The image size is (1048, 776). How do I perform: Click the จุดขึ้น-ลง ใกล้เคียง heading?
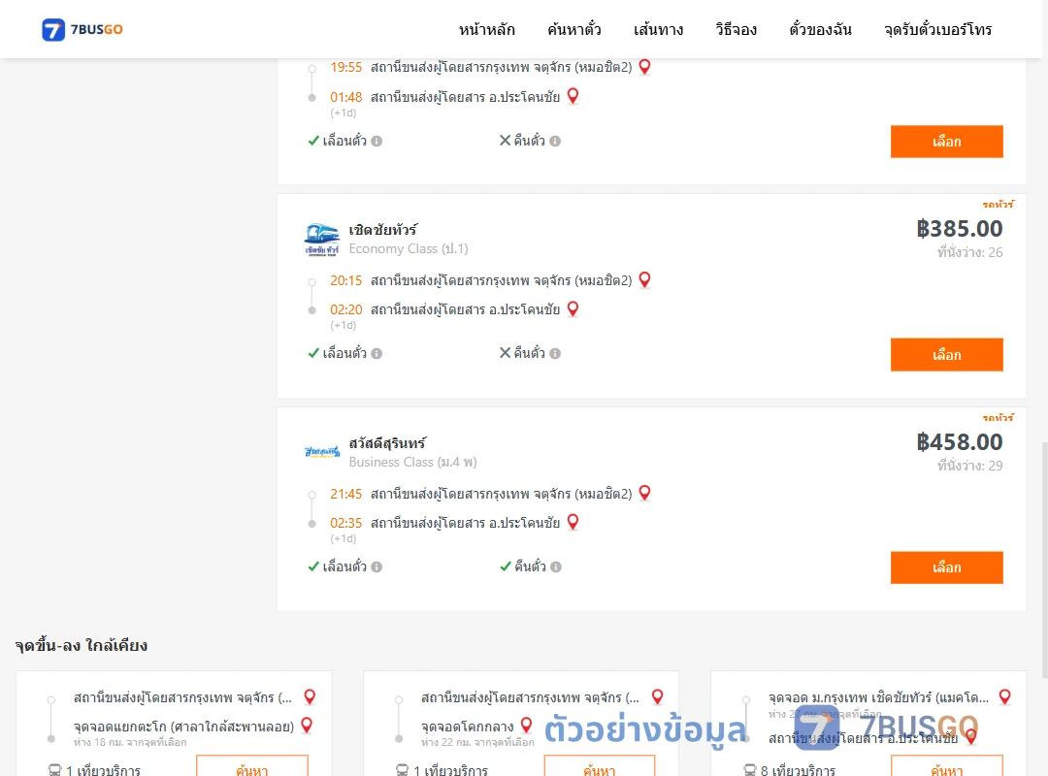pyautogui.click(x=82, y=646)
